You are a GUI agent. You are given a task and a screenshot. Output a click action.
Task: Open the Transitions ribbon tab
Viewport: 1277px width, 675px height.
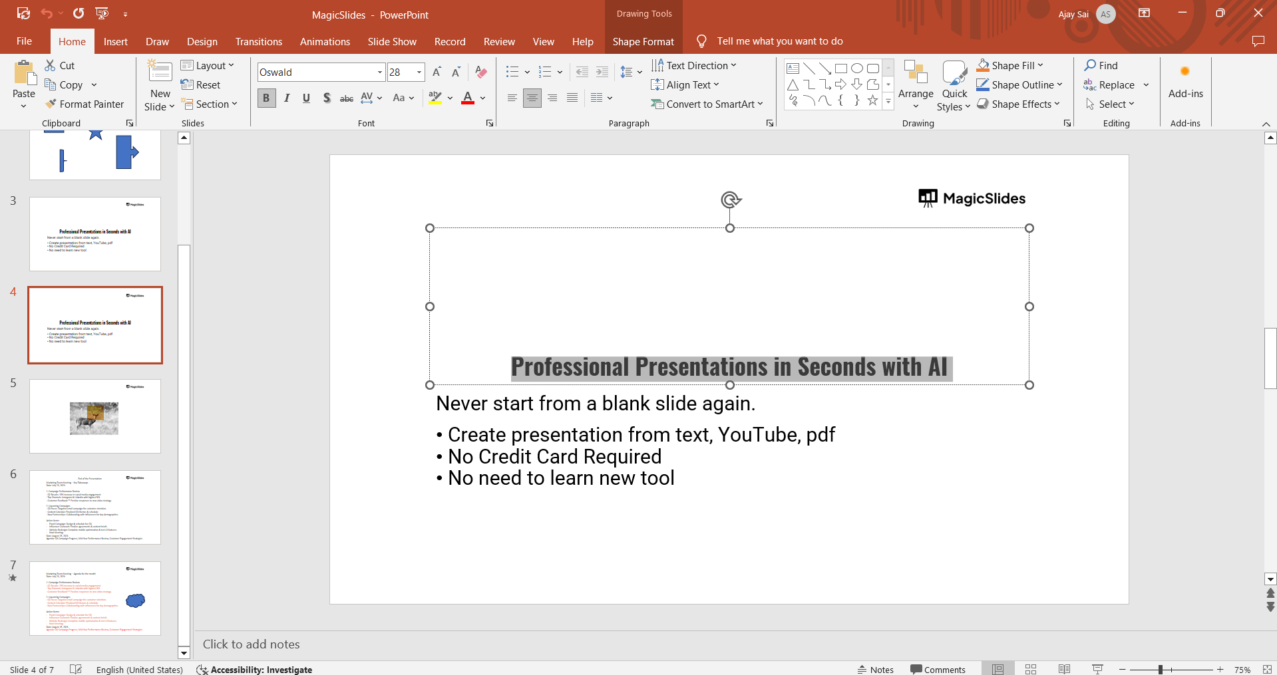point(258,41)
